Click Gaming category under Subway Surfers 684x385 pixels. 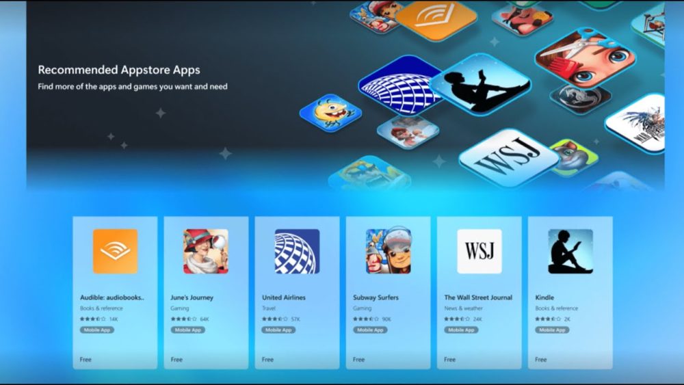tap(362, 308)
